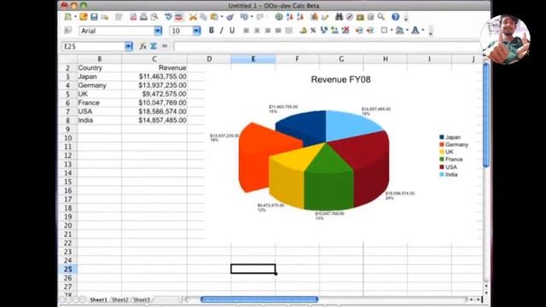The width and height of the screenshot is (546, 307).
Task: Click the Paste clipboard icon
Action: click(x=214, y=17)
